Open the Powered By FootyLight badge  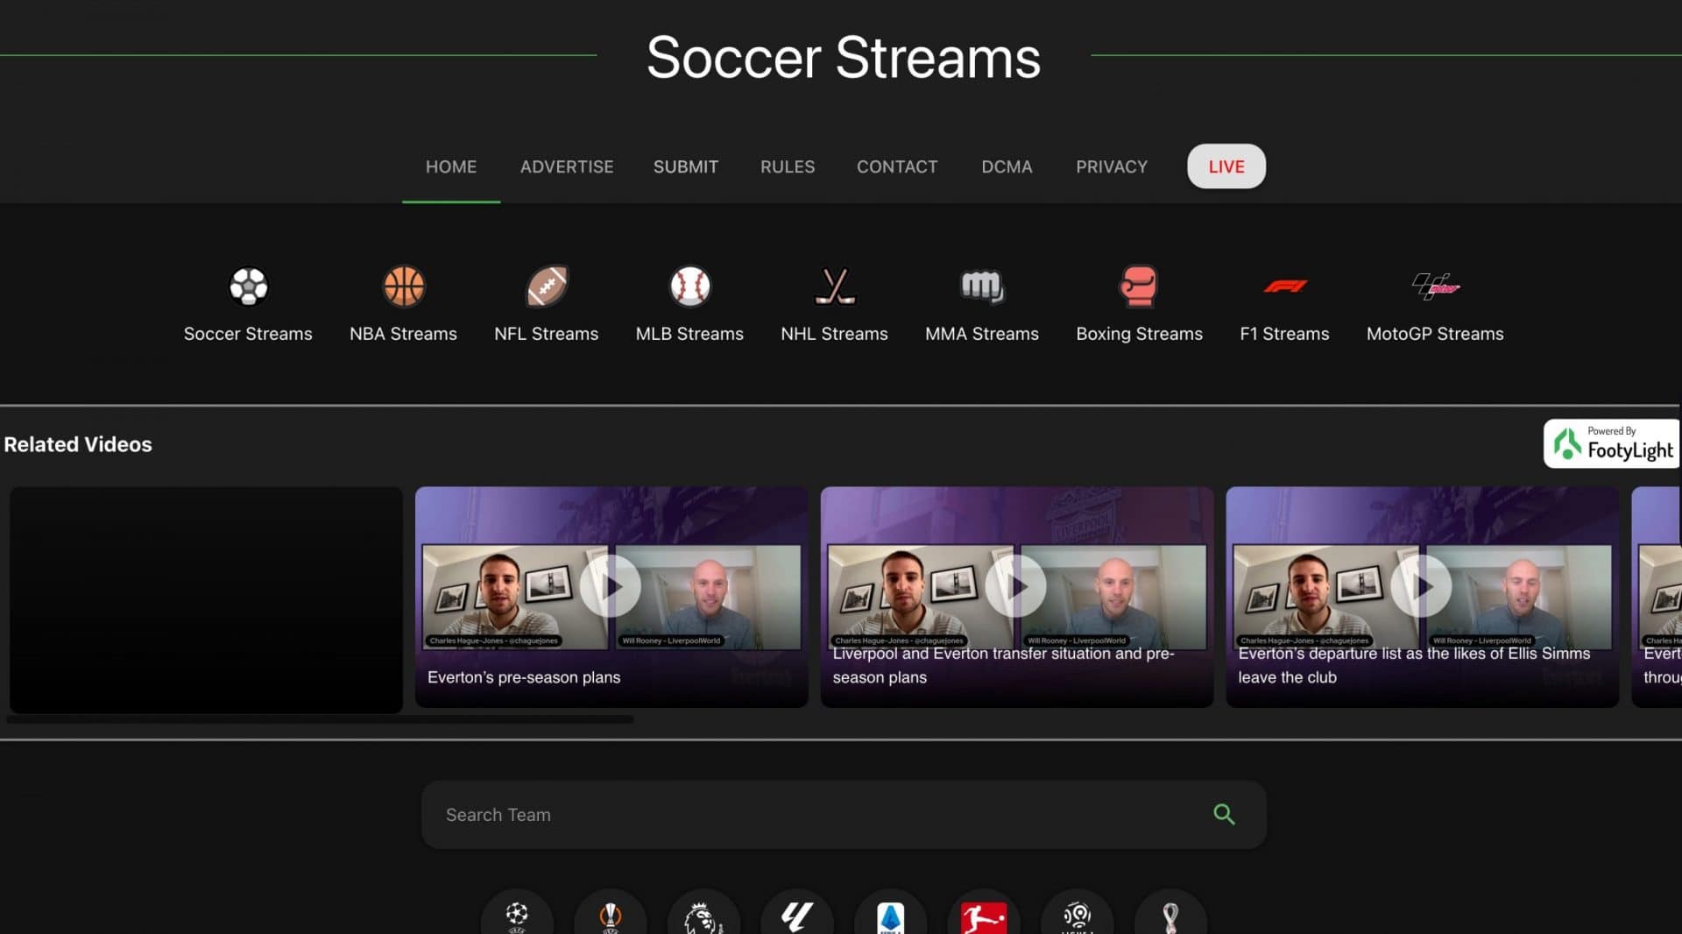coord(1612,443)
